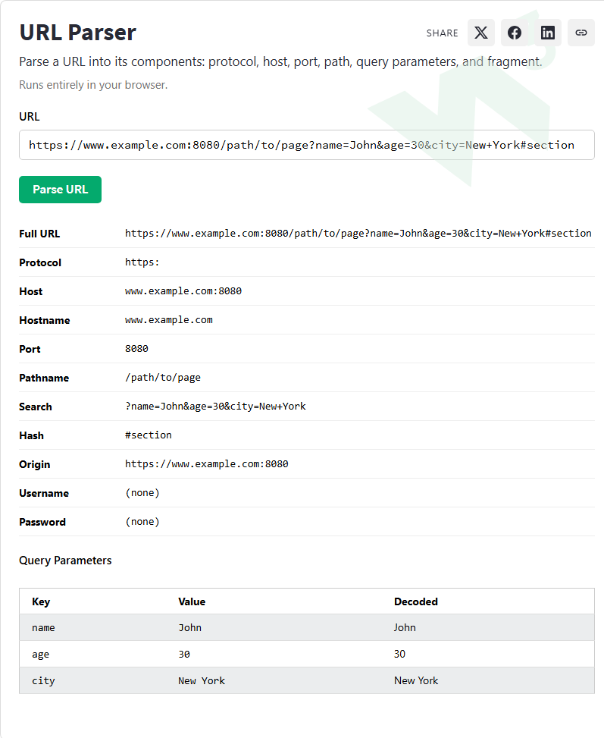Click the SHARE label

(442, 33)
